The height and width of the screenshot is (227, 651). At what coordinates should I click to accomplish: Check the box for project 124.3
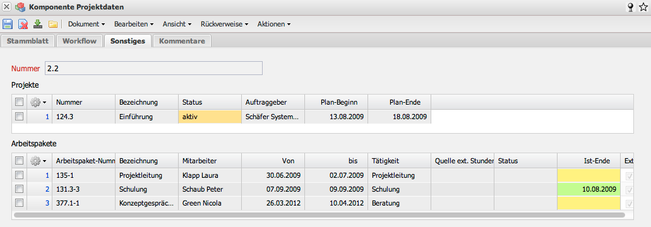coord(19,117)
